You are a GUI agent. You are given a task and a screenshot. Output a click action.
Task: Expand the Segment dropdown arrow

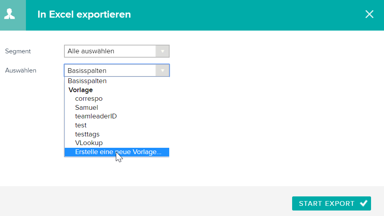point(163,51)
